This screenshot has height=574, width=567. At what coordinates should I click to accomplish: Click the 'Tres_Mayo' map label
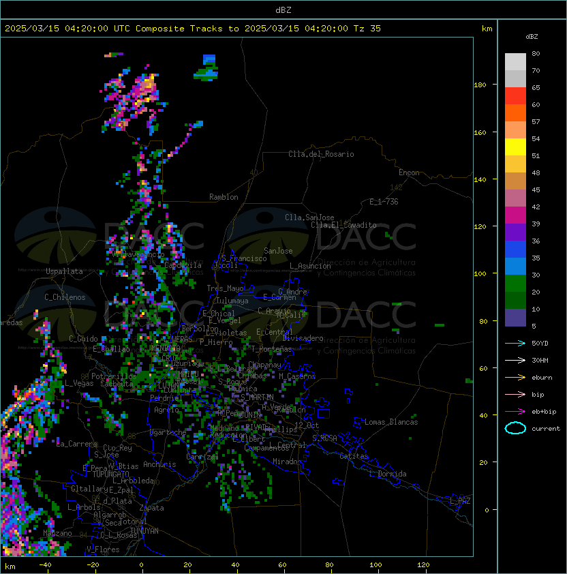point(225,288)
